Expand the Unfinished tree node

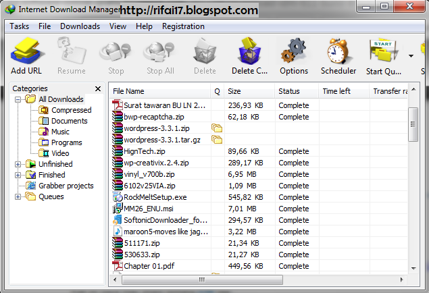[x=18, y=164]
